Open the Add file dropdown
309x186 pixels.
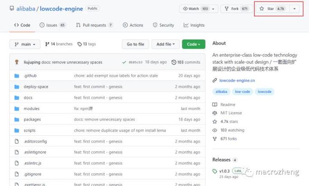click(166, 44)
